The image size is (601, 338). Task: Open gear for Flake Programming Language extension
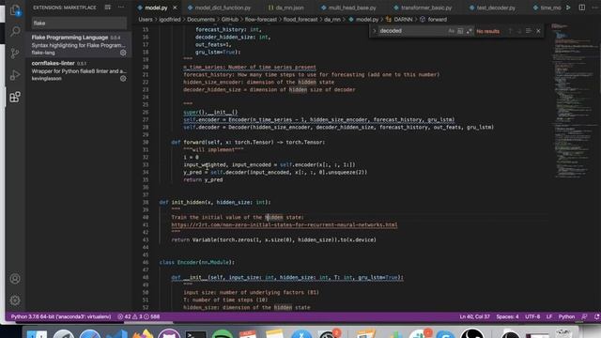click(123, 53)
